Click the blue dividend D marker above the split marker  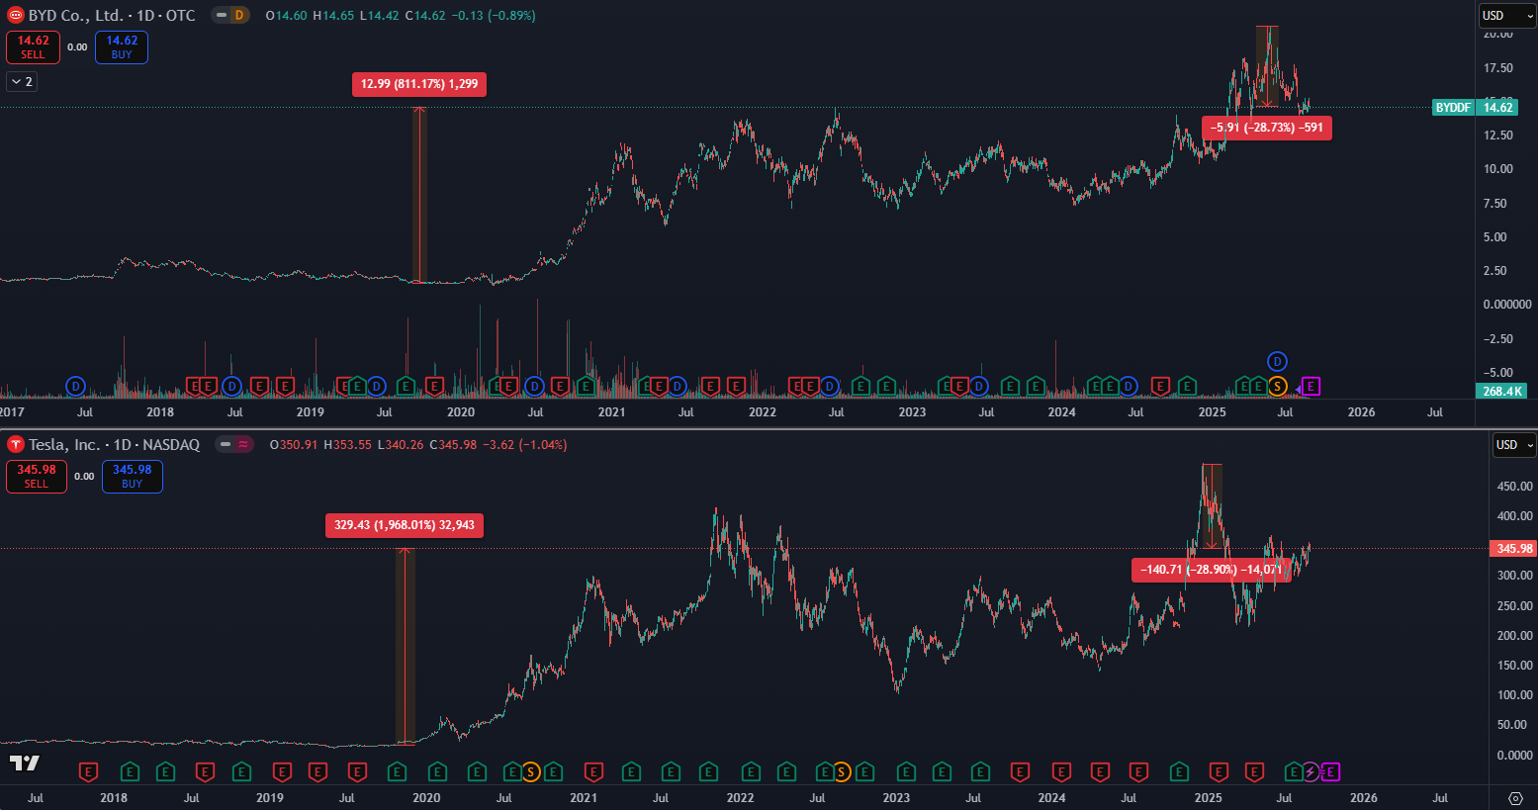1278,362
